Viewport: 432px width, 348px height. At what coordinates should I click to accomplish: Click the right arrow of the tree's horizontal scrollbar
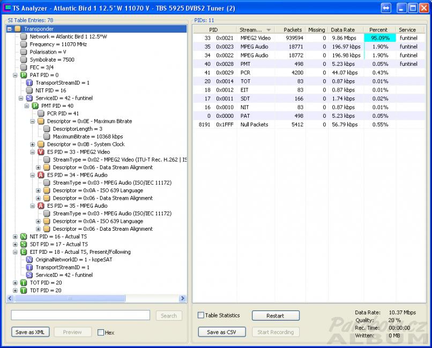[182, 299]
